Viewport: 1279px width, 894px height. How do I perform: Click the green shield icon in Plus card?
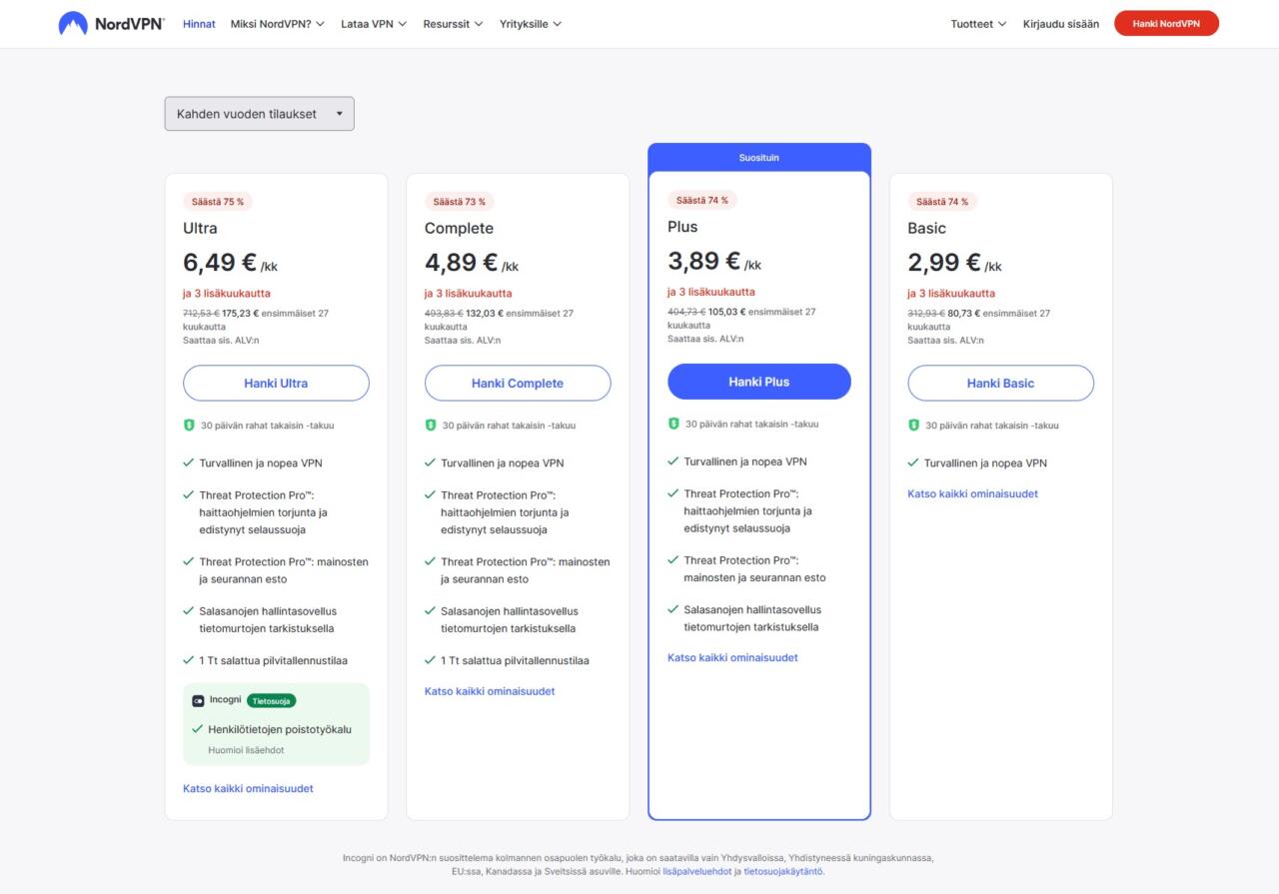point(673,424)
